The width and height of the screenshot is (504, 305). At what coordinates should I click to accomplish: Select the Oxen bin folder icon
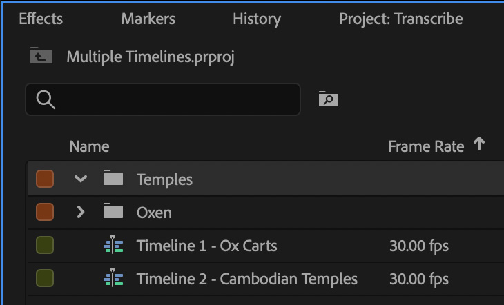[x=113, y=211]
